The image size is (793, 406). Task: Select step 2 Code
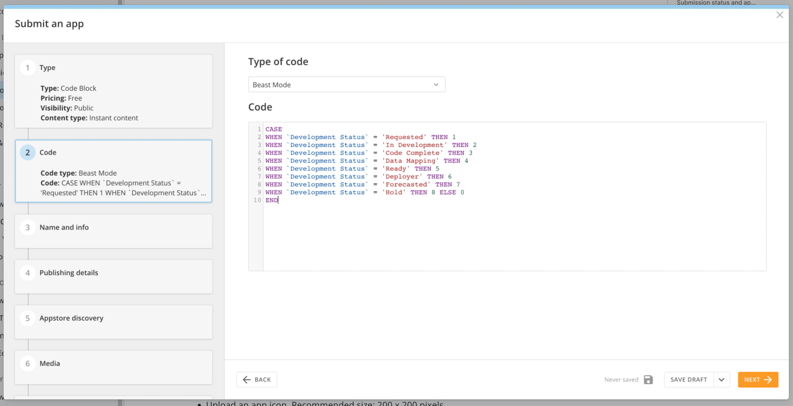pyautogui.click(x=114, y=171)
